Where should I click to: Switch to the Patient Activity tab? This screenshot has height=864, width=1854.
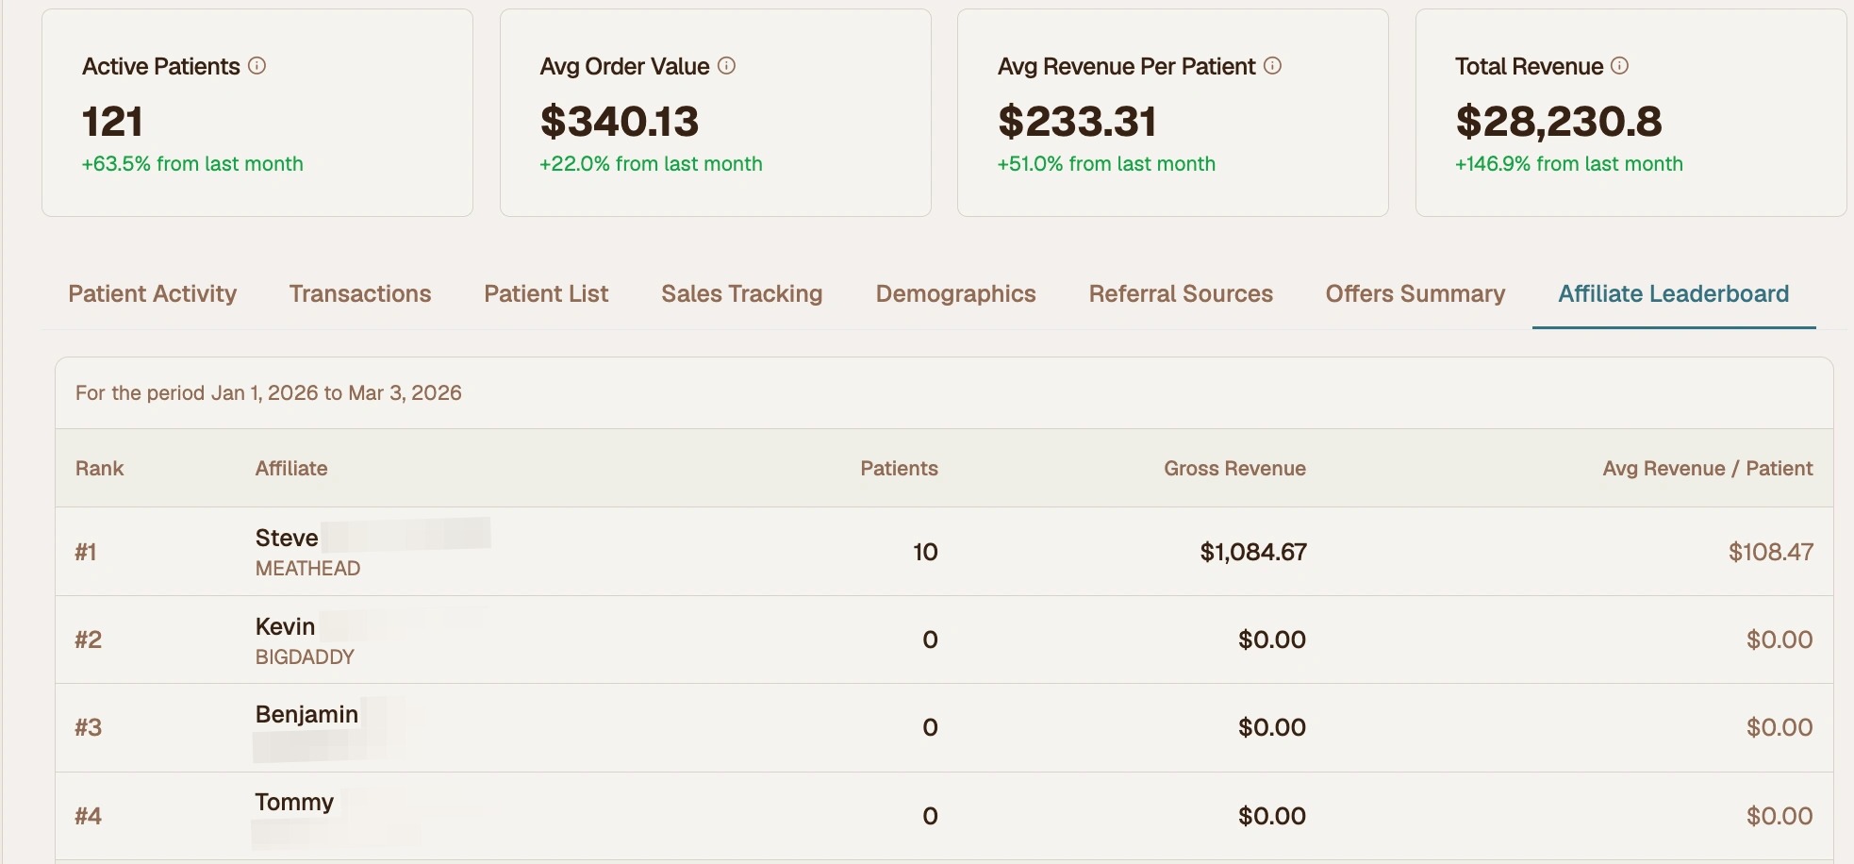point(152,293)
